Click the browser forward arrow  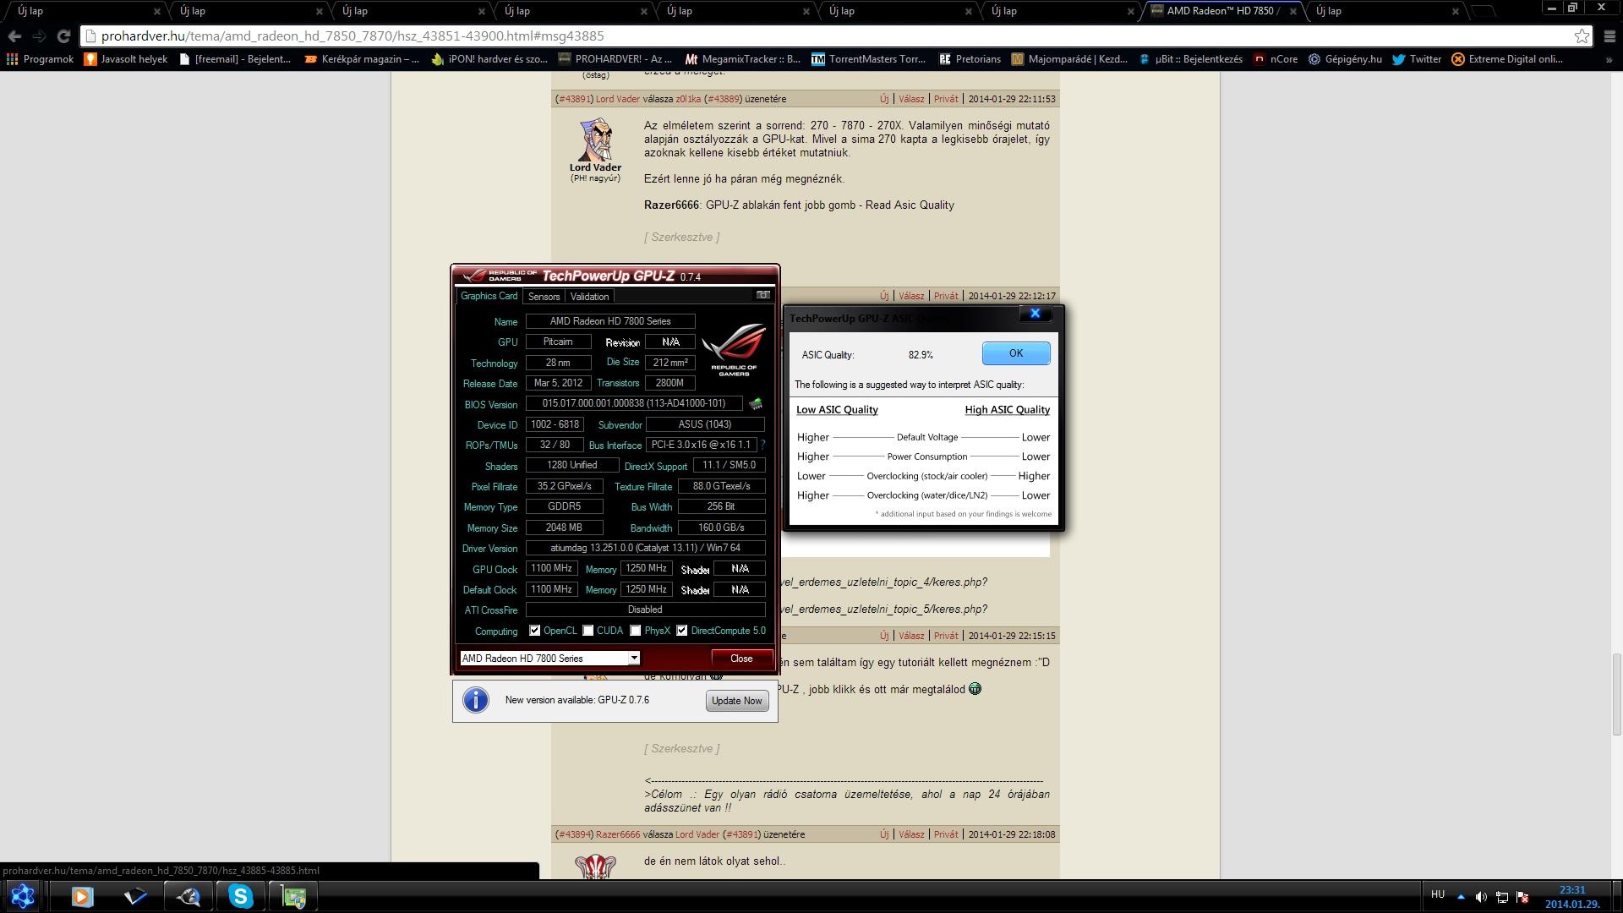[x=39, y=36]
